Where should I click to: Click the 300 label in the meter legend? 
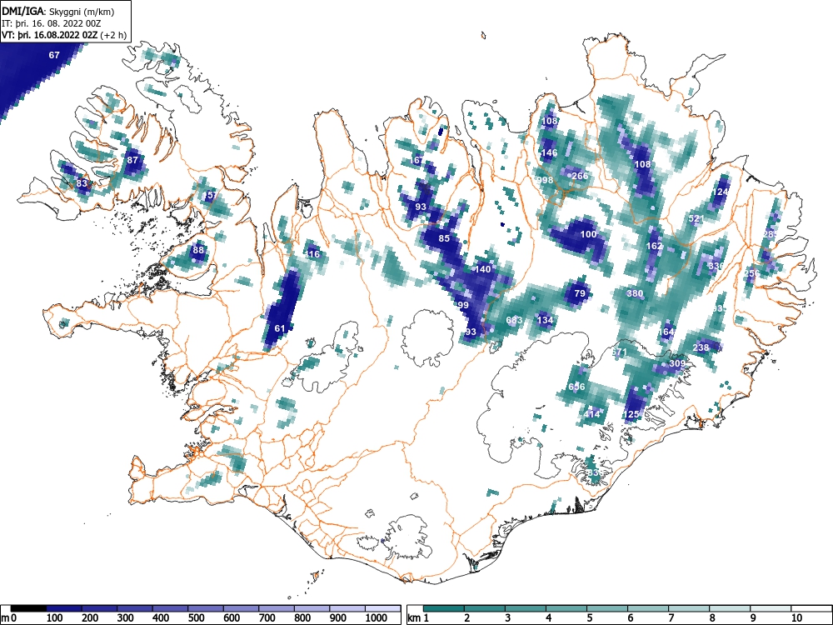[x=126, y=618]
